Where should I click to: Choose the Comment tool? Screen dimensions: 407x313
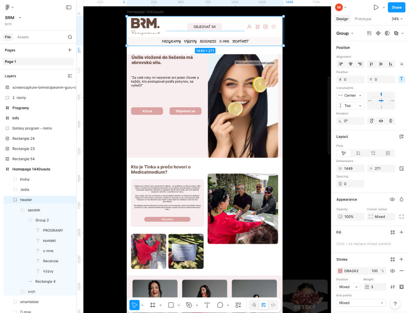(x=220, y=305)
